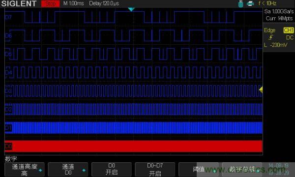
Task: Click the Edge trigger type label
Action: (269, 30)
